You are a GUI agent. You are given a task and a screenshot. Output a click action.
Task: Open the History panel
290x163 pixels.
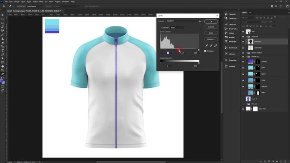230,33
